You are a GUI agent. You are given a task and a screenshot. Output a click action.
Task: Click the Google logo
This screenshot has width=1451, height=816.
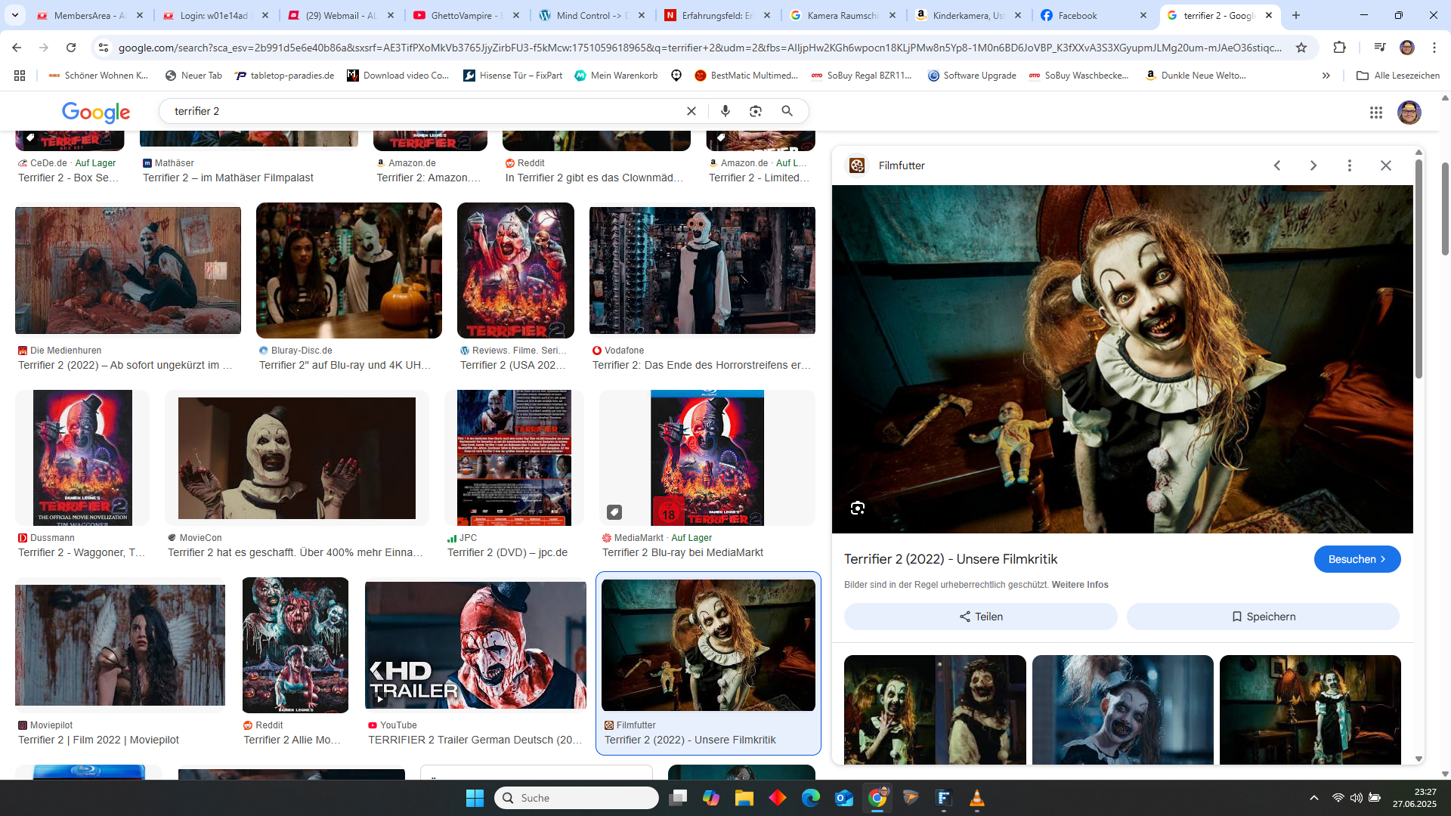point(96,112)
